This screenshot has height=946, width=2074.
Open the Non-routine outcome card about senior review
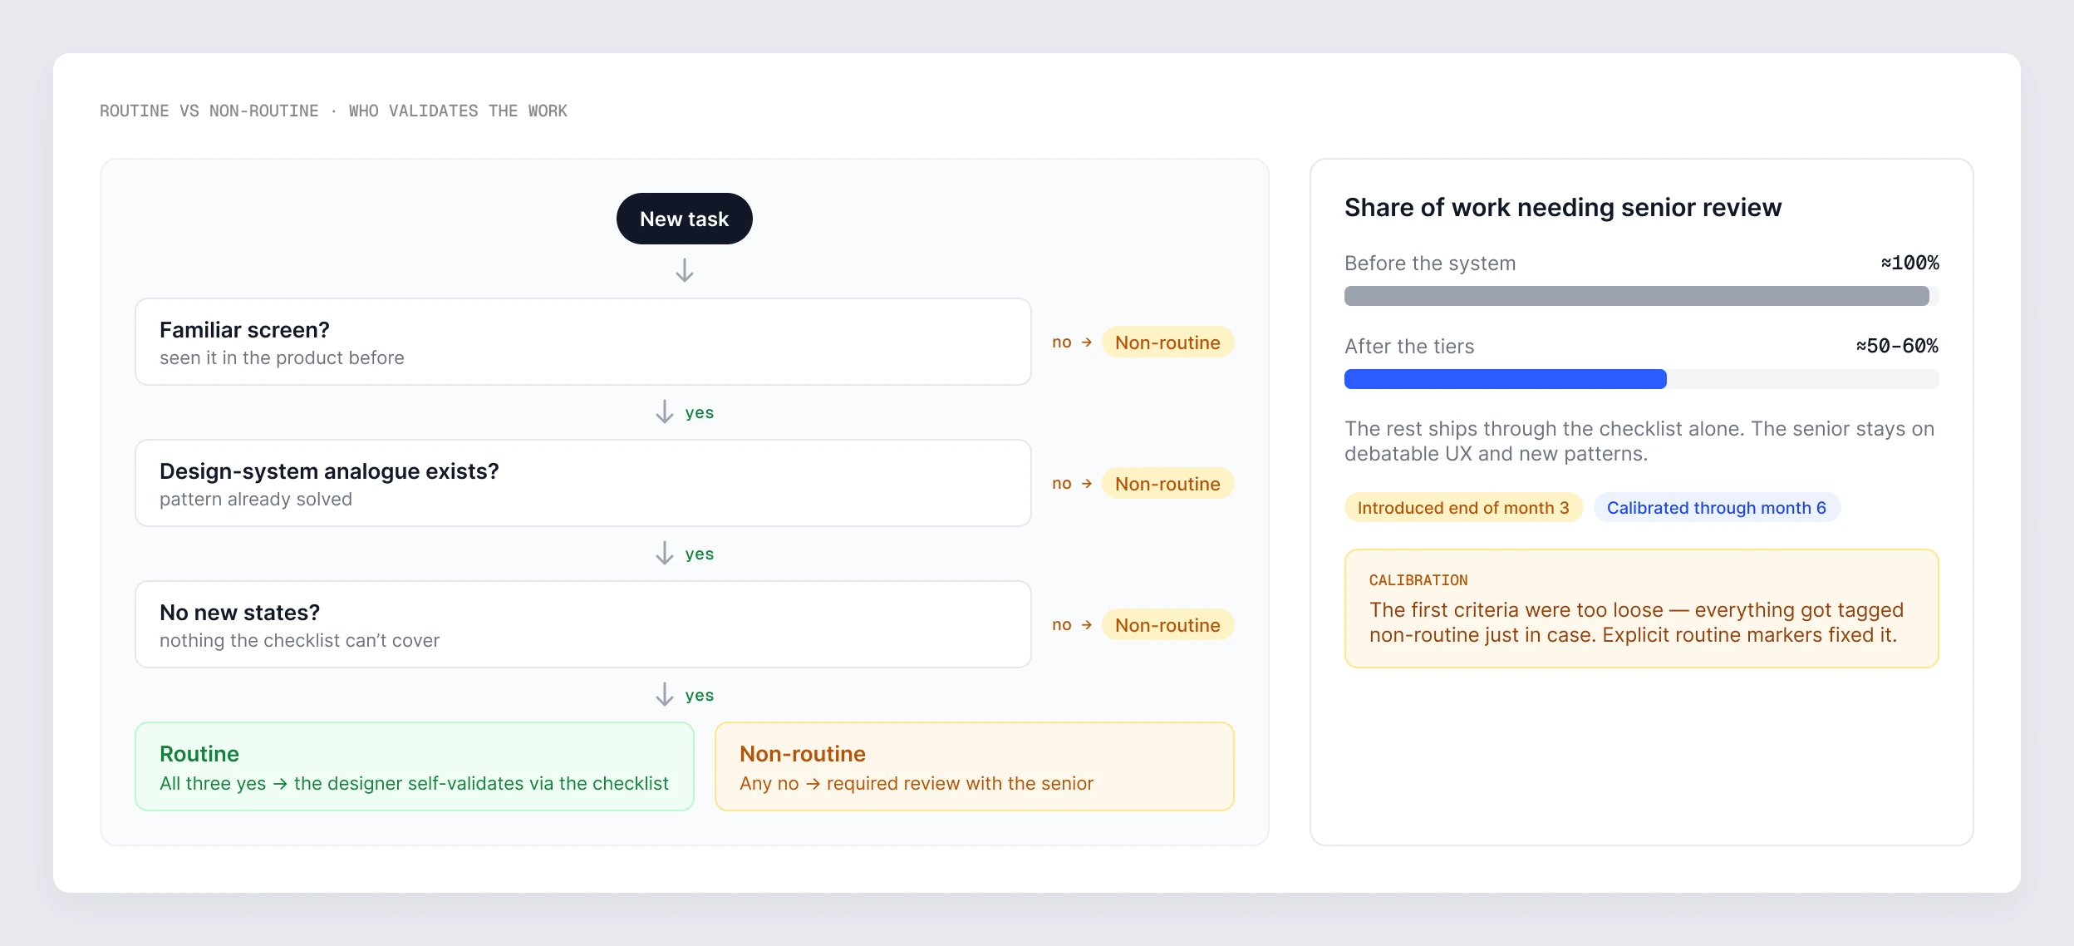click(975, 766)
